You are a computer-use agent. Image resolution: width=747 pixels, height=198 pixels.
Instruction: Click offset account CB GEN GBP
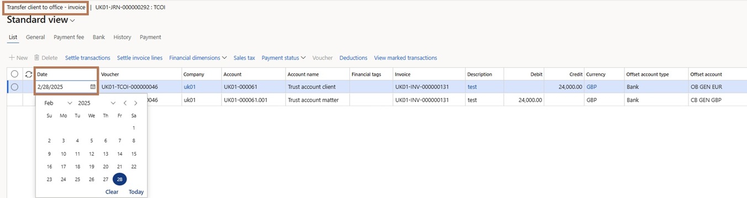[x=707, y=100]
